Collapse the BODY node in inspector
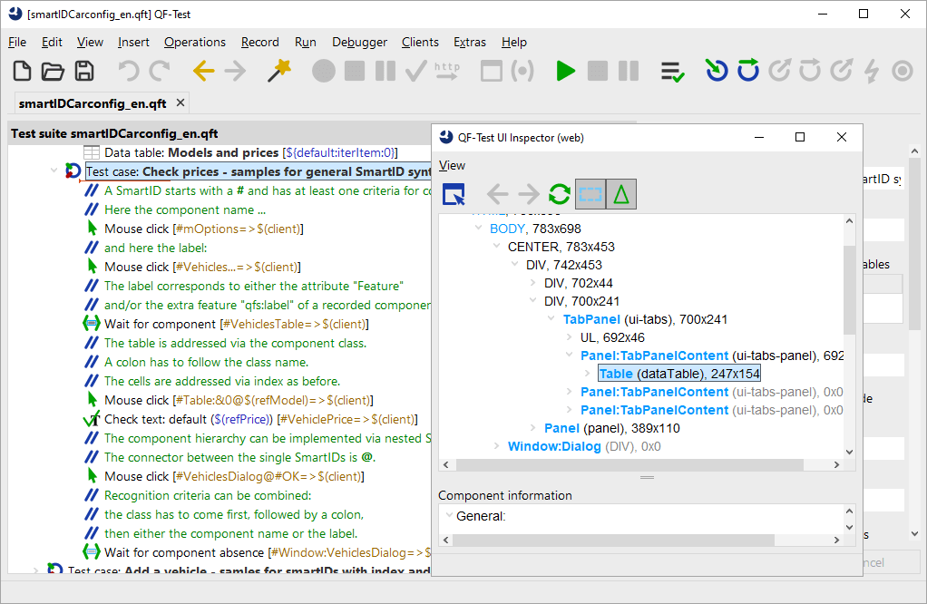 (478, 229)
